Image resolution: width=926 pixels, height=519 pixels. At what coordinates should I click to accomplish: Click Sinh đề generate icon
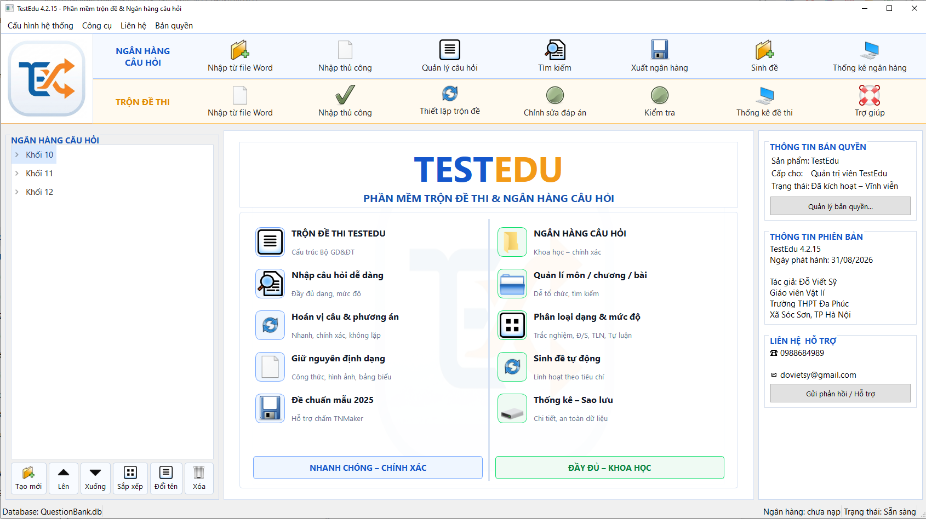(764, 50)
